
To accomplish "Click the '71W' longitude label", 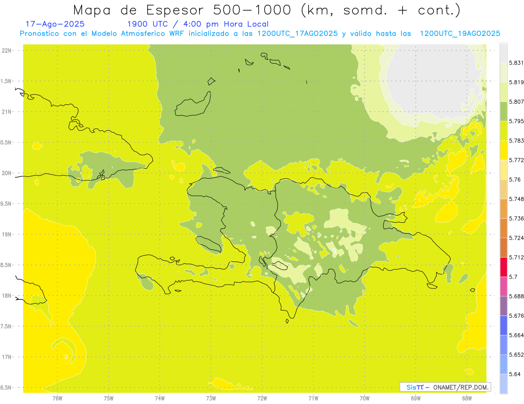I will point(313,398).
